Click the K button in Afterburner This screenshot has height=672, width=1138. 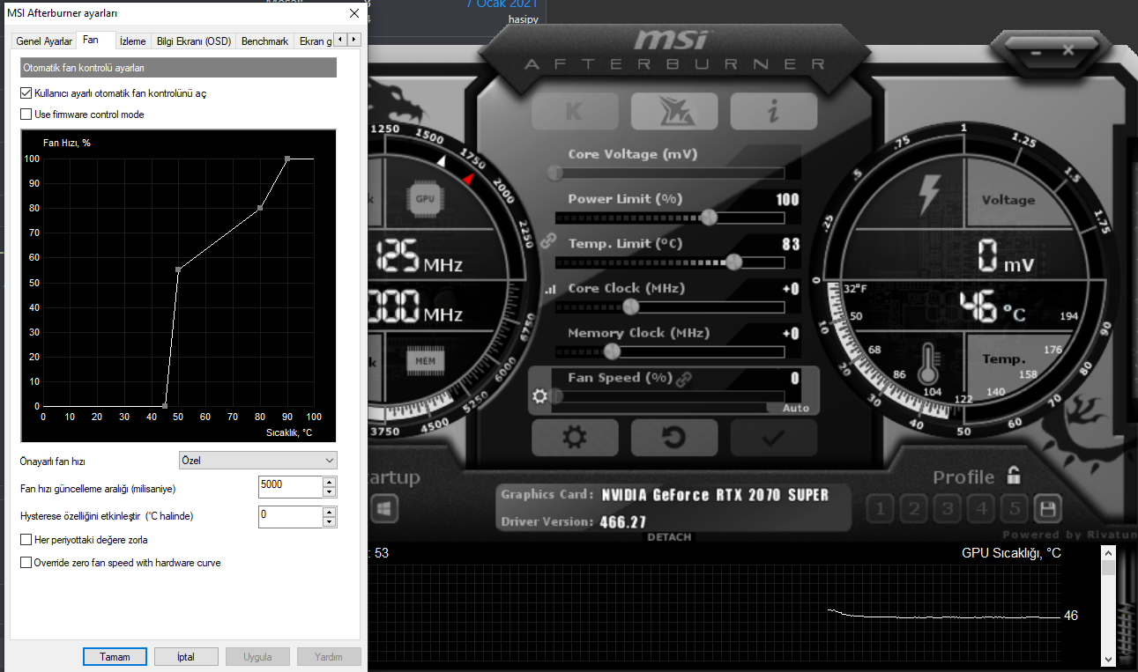click(x=575, y=111)
